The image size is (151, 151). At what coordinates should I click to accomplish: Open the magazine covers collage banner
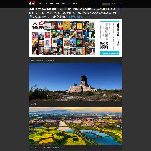point(75,38)
